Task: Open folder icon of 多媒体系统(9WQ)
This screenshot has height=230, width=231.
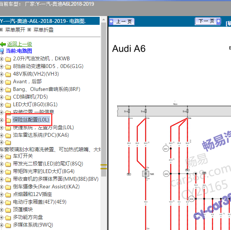Action: (x=8, y=225)
